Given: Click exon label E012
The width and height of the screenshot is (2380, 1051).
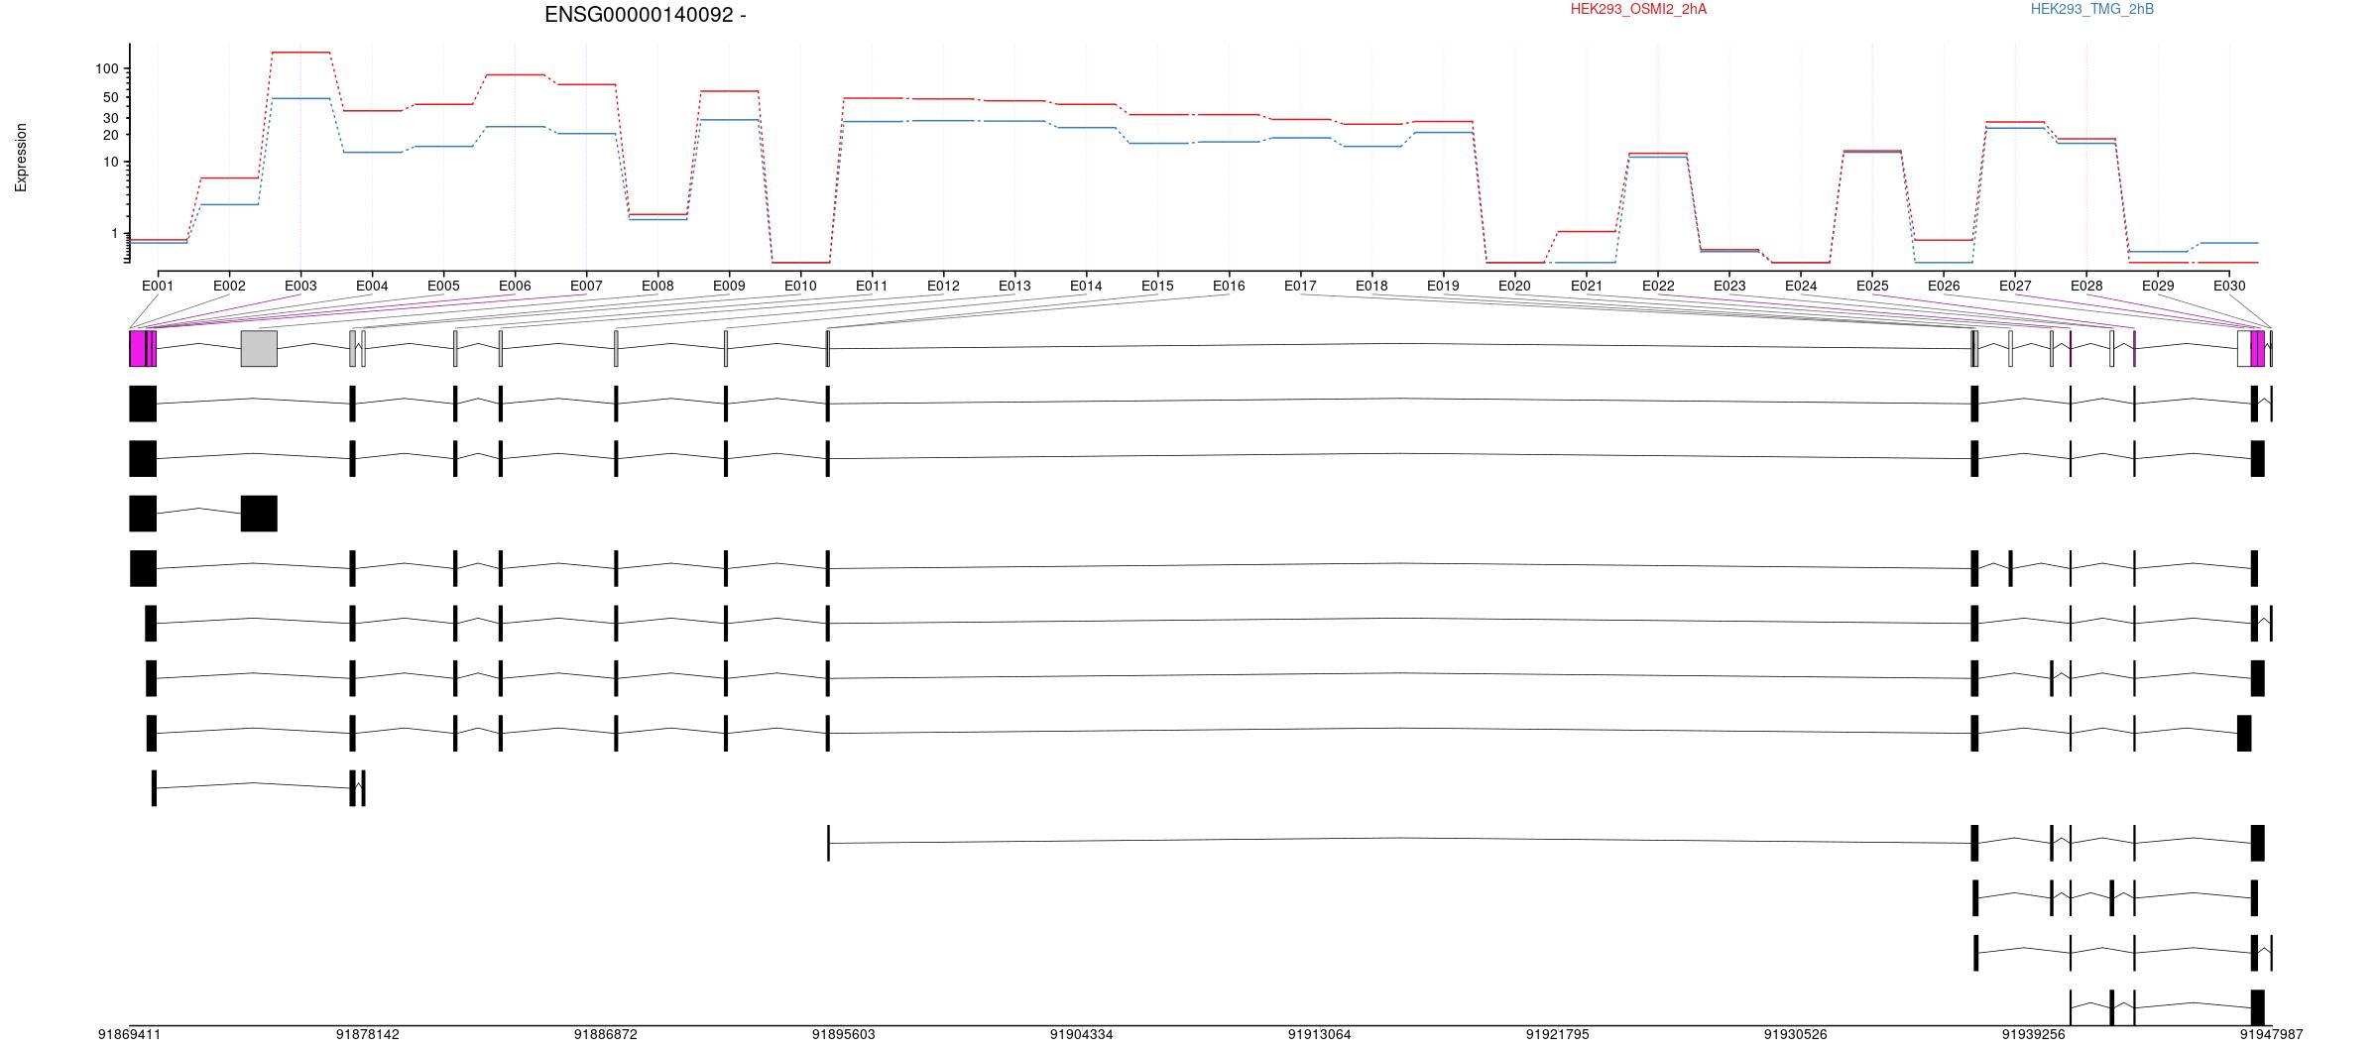Looking at the screenshot, I should point(943,286).
